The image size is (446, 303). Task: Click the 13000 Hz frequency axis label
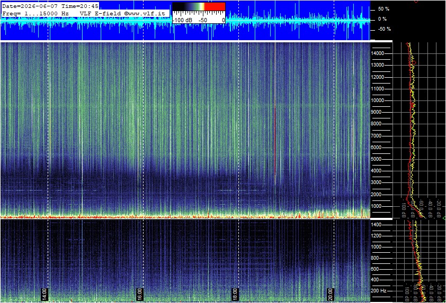pos(378,65)
